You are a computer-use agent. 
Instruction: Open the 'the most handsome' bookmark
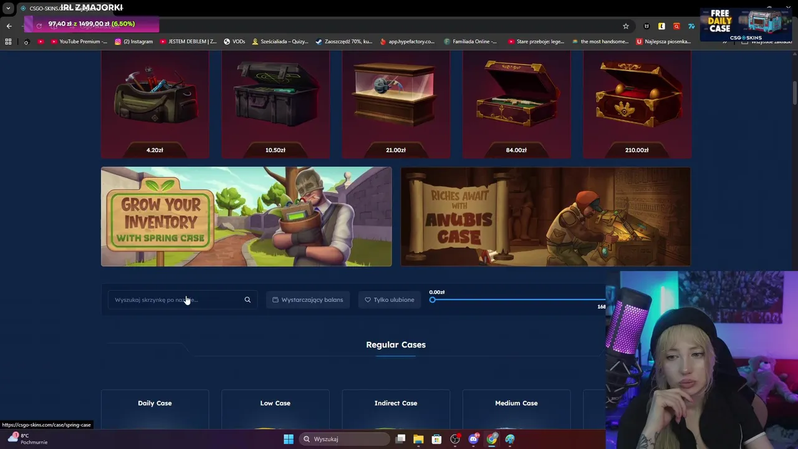tap(600, 42)
